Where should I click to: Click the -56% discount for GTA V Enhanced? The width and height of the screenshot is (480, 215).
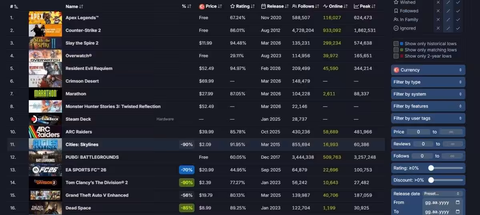point(187,195)
